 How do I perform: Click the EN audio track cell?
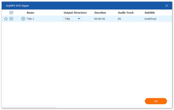(119, 19)
